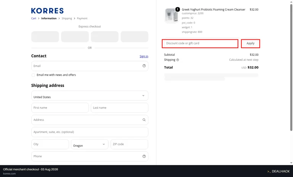Click the KORRES logo

[47, 11]
